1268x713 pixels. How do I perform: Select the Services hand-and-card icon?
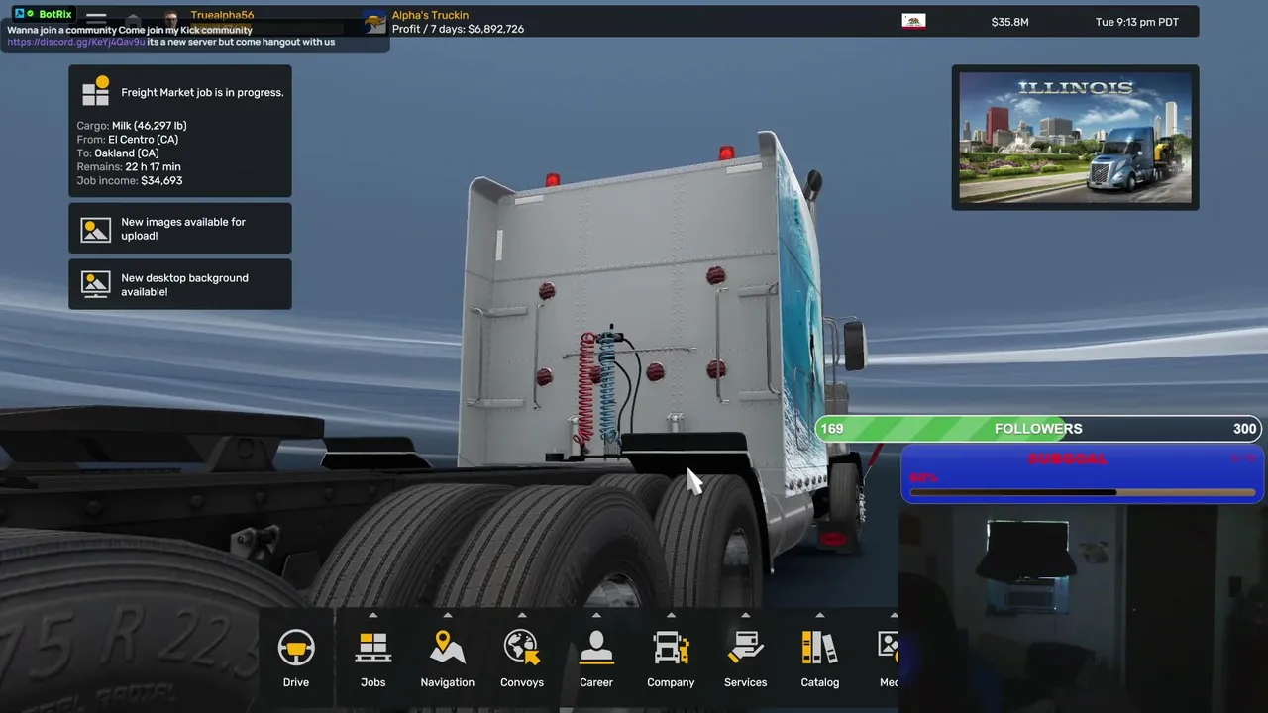[x=745, y=648]
